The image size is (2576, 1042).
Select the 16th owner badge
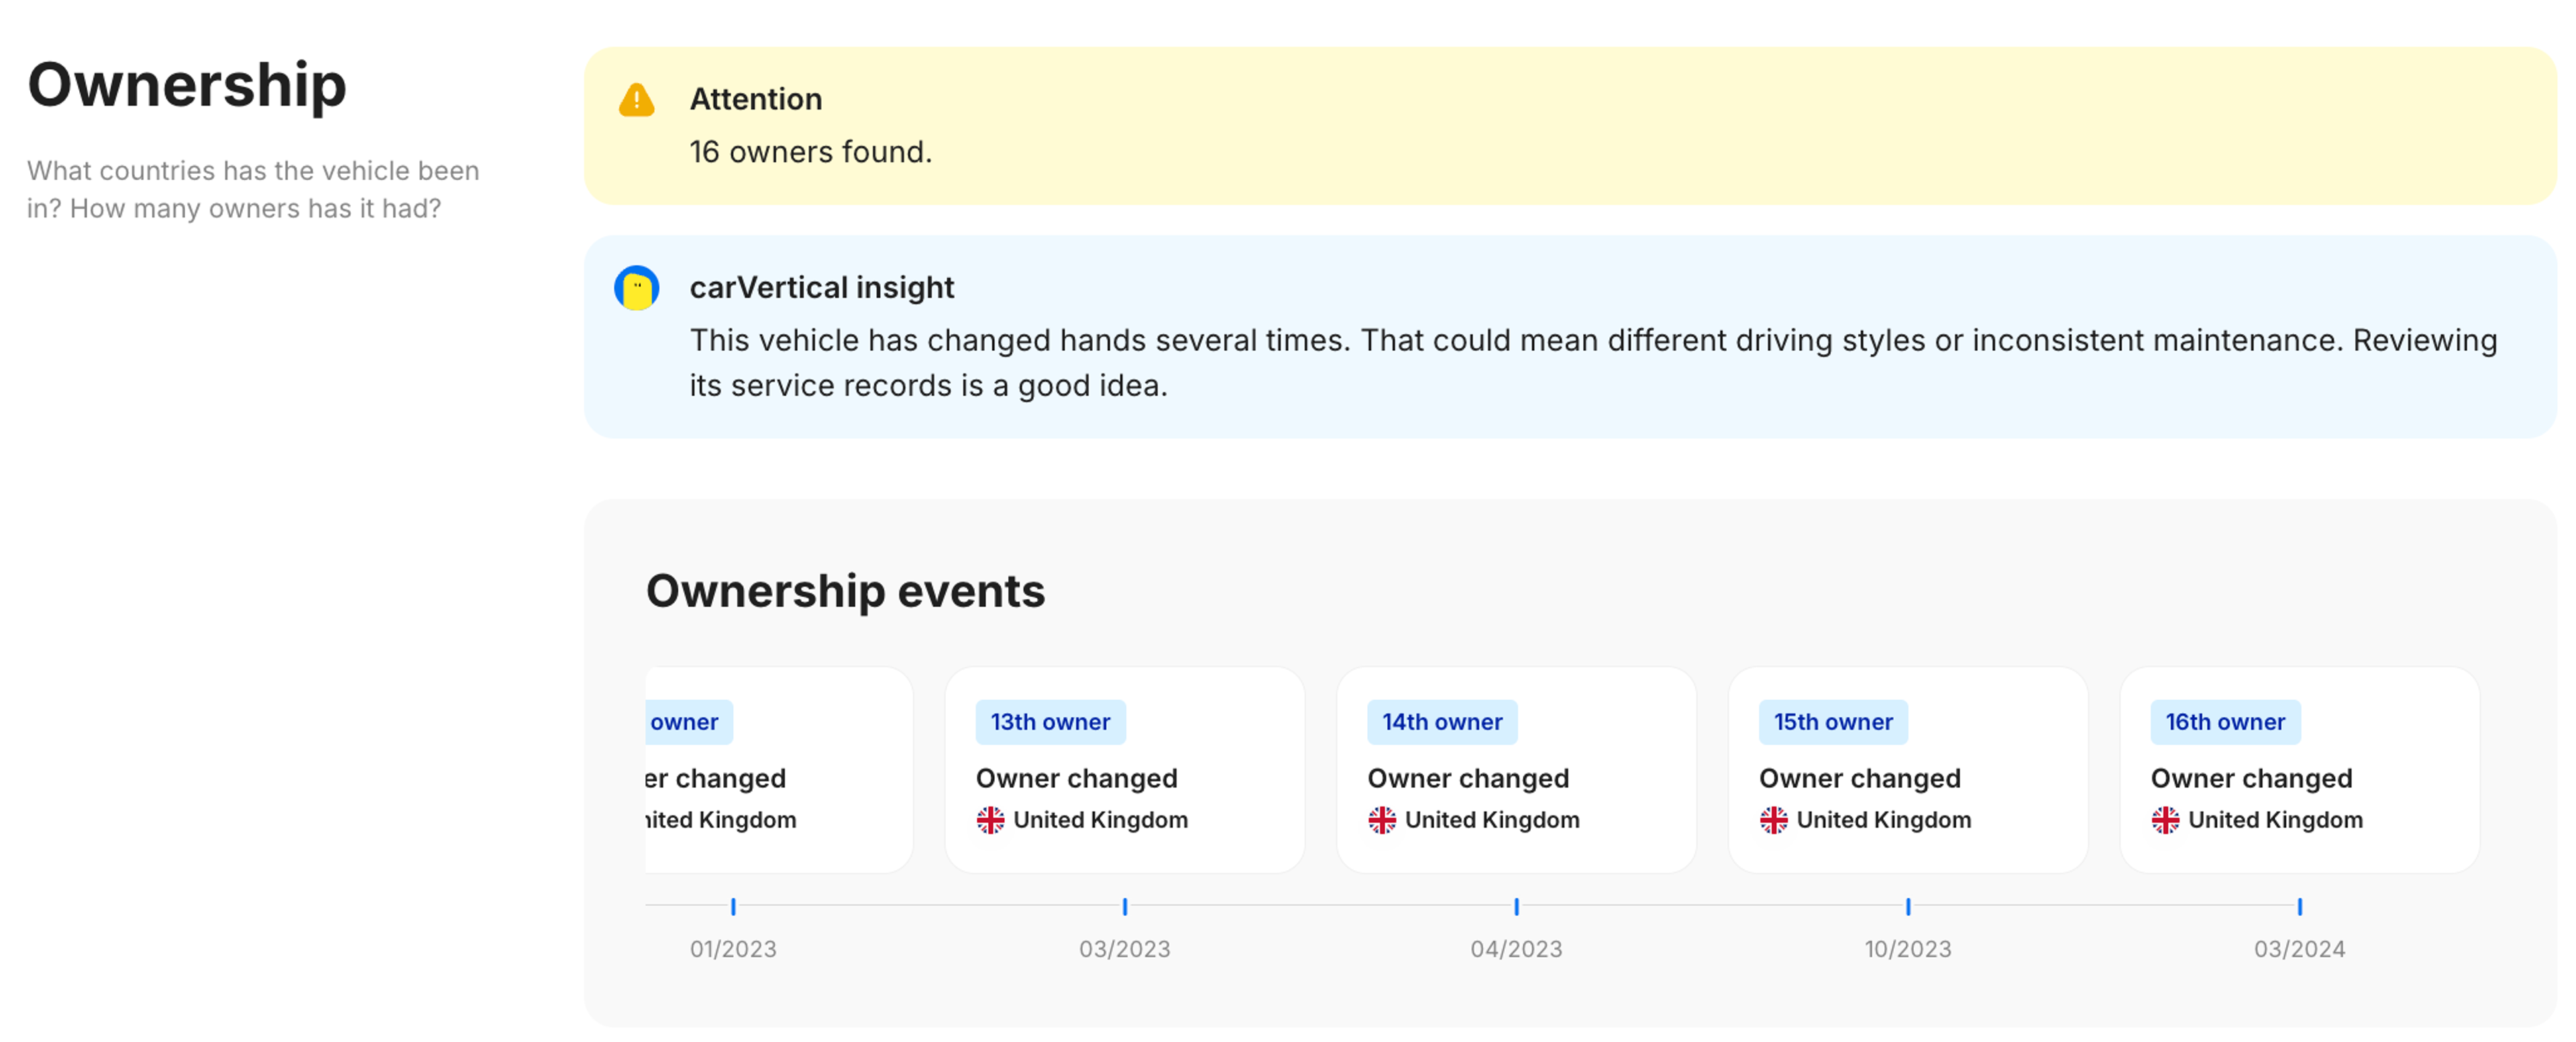click(x=2225, y=722)
